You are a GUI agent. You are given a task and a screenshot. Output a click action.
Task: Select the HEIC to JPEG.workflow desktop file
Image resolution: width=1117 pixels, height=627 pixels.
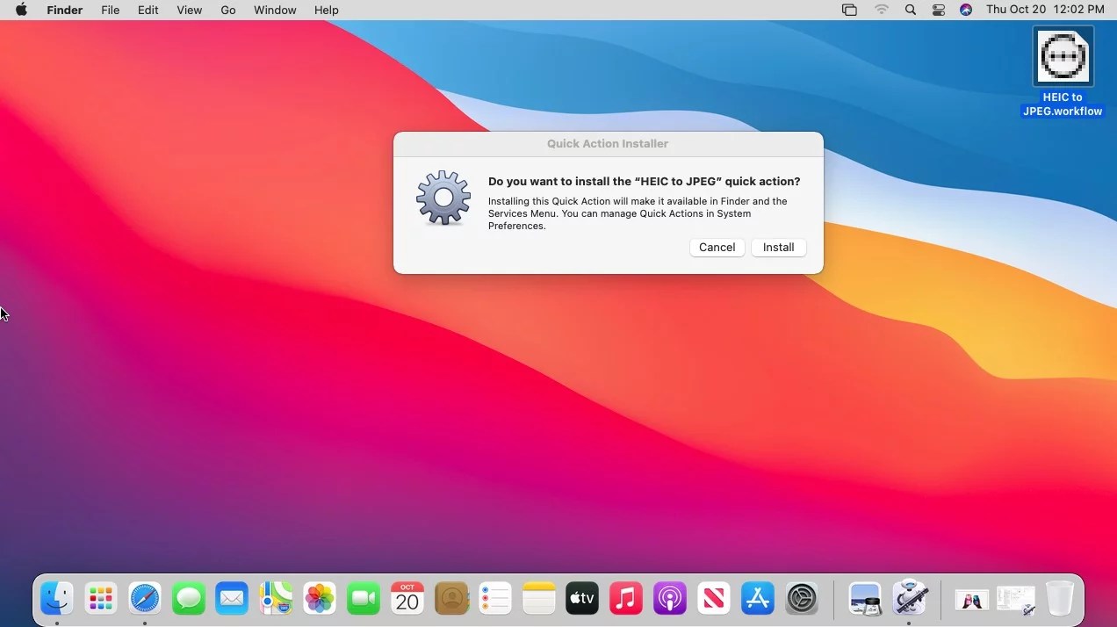[x=1063, y=54]
